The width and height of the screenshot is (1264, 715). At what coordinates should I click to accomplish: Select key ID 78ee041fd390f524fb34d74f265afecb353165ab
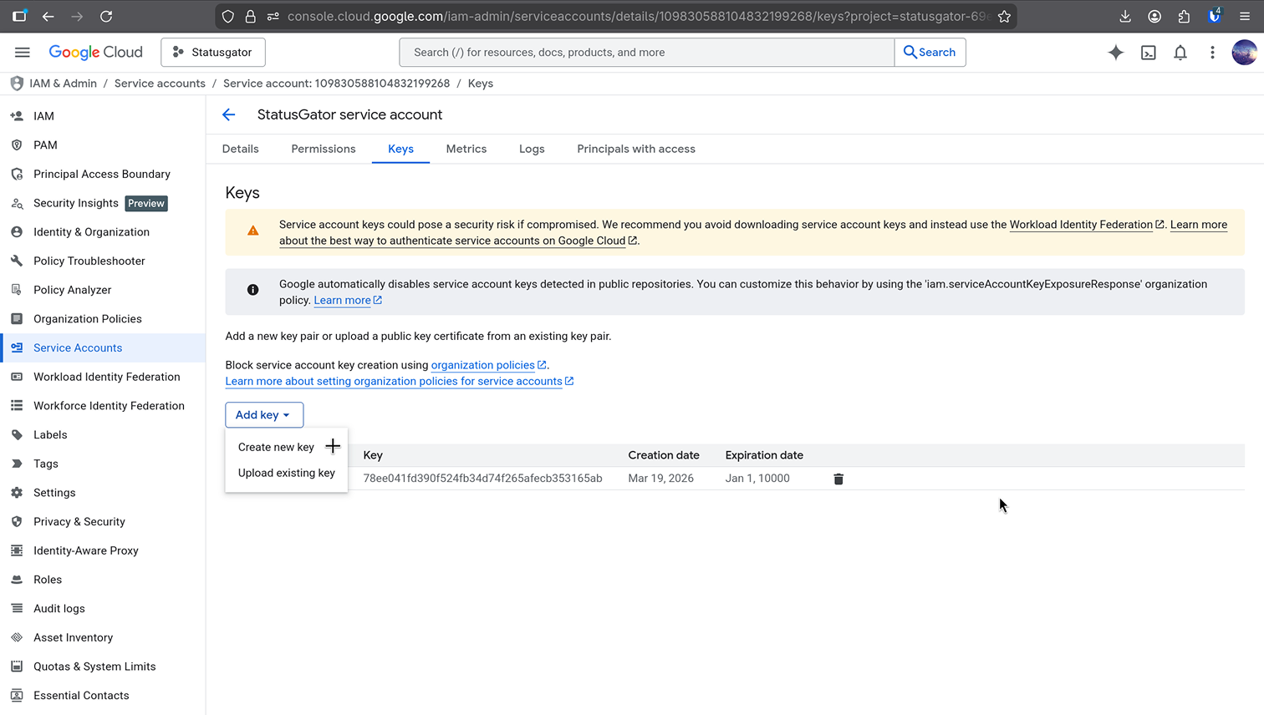(x=482, y=479)
